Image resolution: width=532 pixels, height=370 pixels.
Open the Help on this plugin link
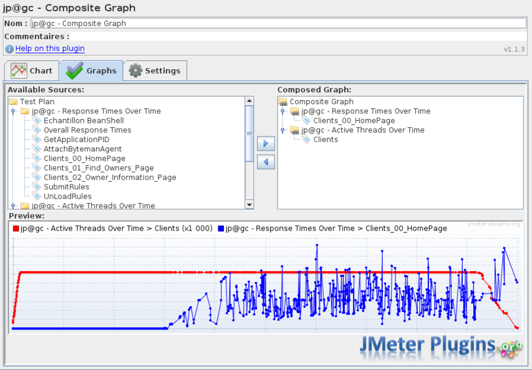point(50,49)
